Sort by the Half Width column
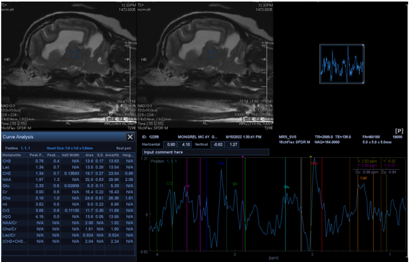Image resolution: width=409 pixels, height=262 pixels. (70, 155)
